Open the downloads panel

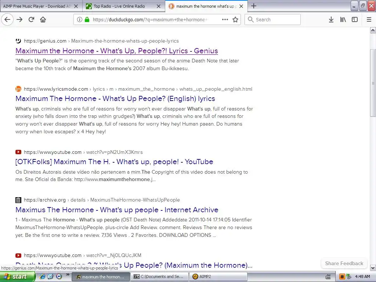(331, 19)
